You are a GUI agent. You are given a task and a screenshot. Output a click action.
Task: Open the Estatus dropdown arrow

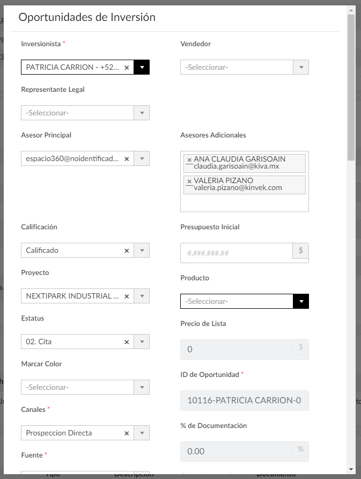coord(142,342)
